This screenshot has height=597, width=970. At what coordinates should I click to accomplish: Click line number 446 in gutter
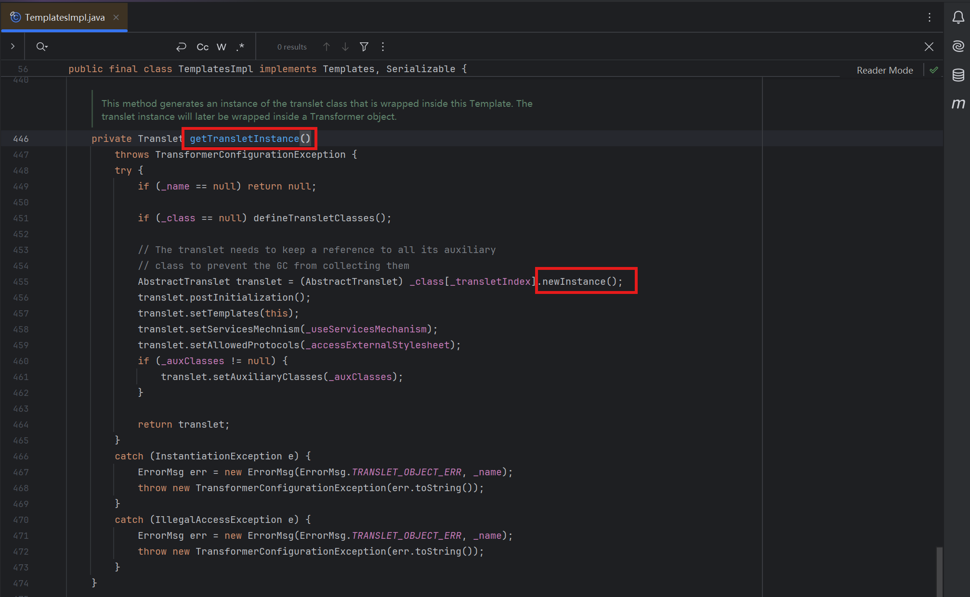(21, 139)
